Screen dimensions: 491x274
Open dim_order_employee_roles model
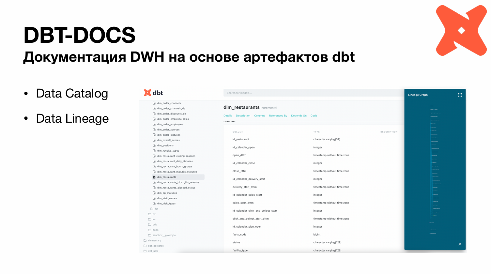(x=173, y=119)
